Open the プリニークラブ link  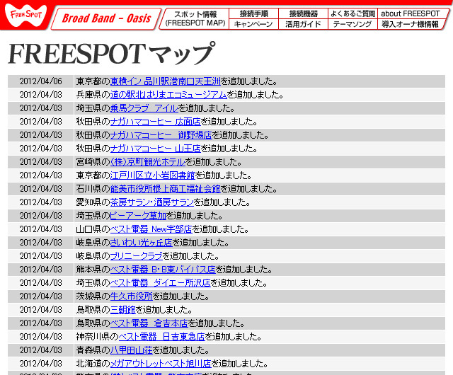(137, 256)
